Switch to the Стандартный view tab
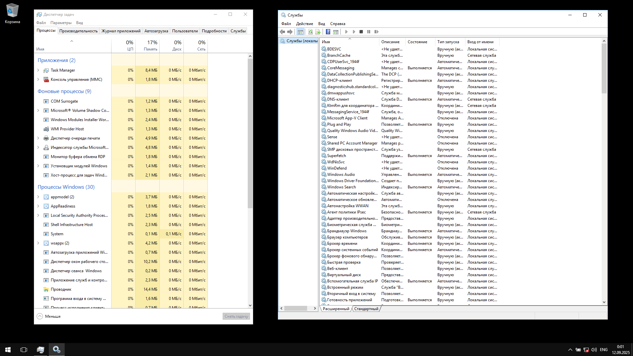This screenshot has height=356, width=633. point(366,309)
